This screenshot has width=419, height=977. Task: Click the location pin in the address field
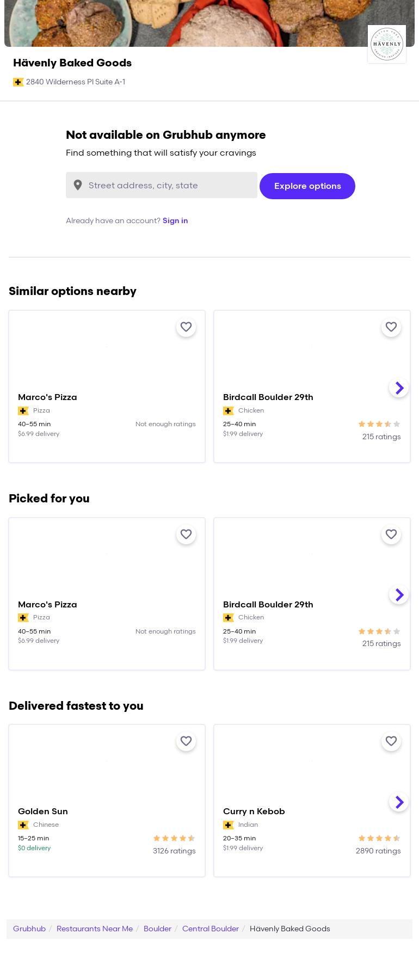click(78, 185)
